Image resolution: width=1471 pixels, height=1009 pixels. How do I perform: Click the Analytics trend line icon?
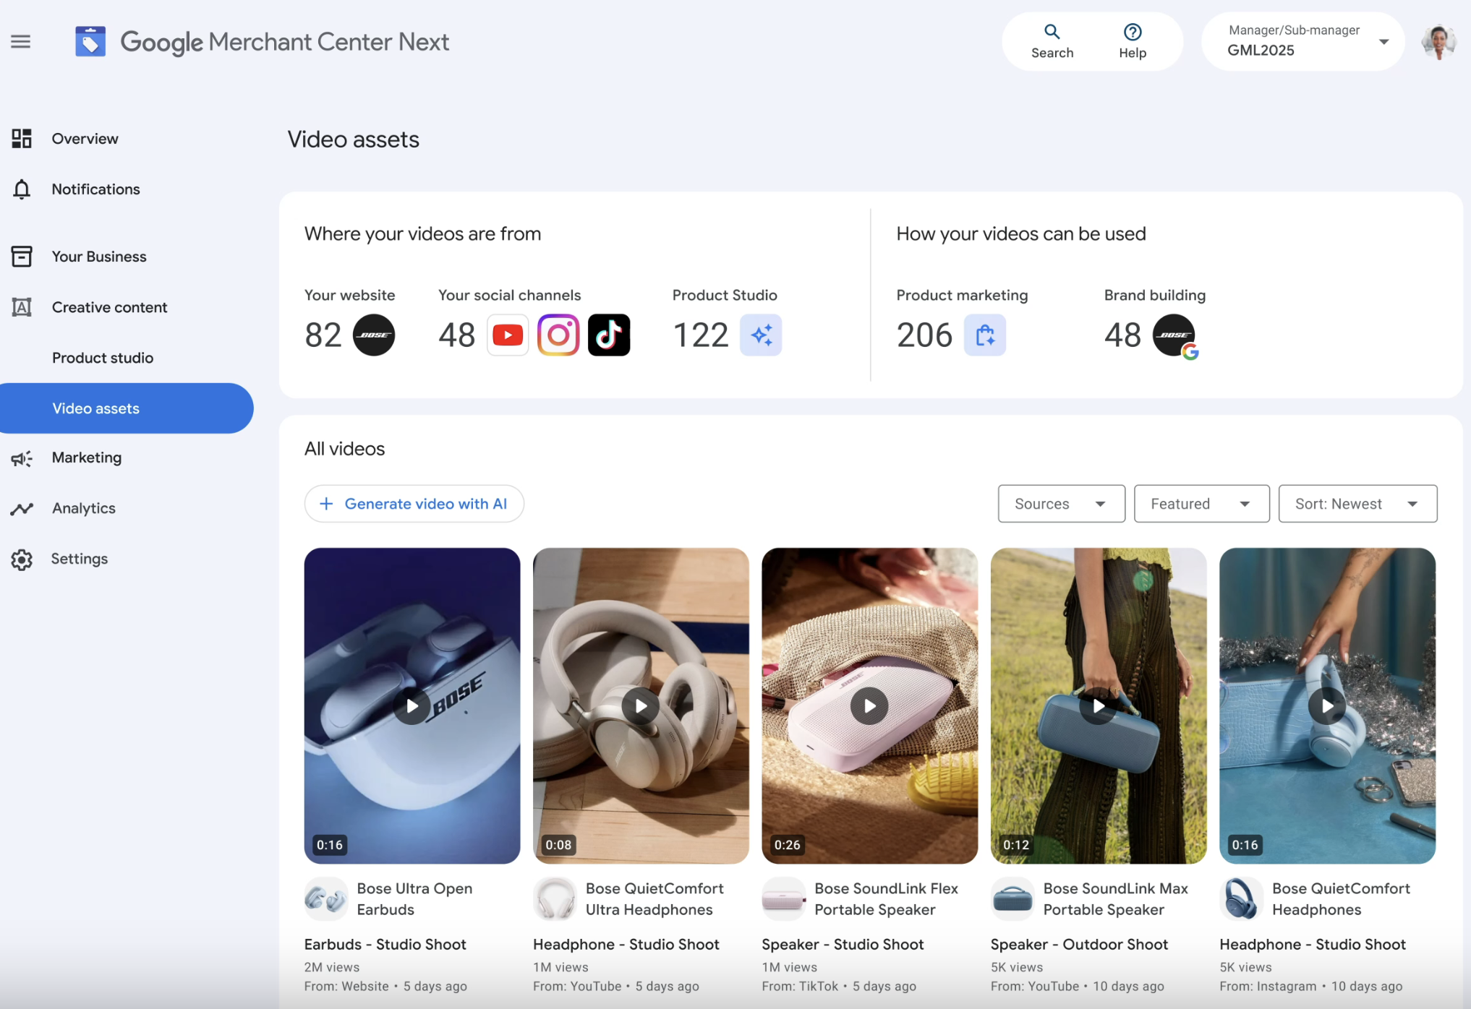22,509
